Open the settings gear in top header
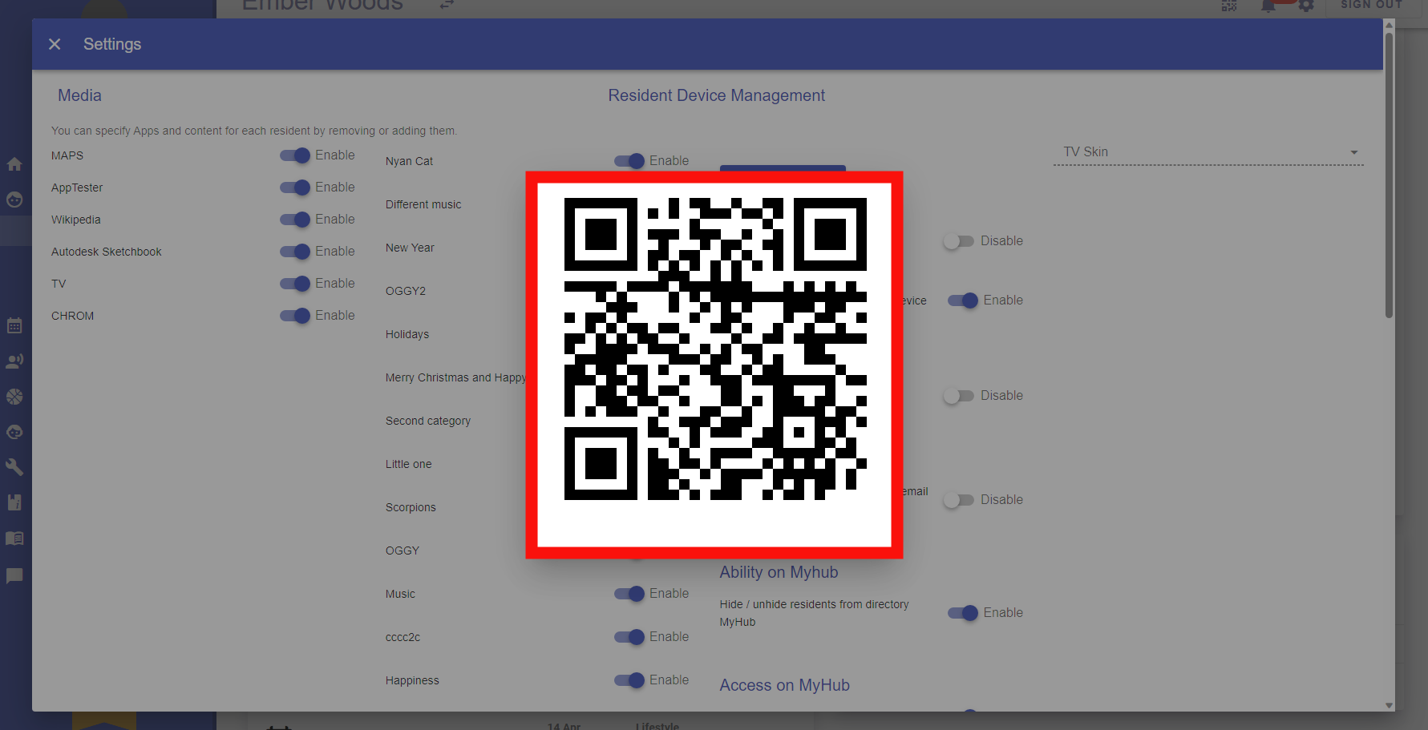The width and height of the screenshot is (1428, 730). [1306, 6]
